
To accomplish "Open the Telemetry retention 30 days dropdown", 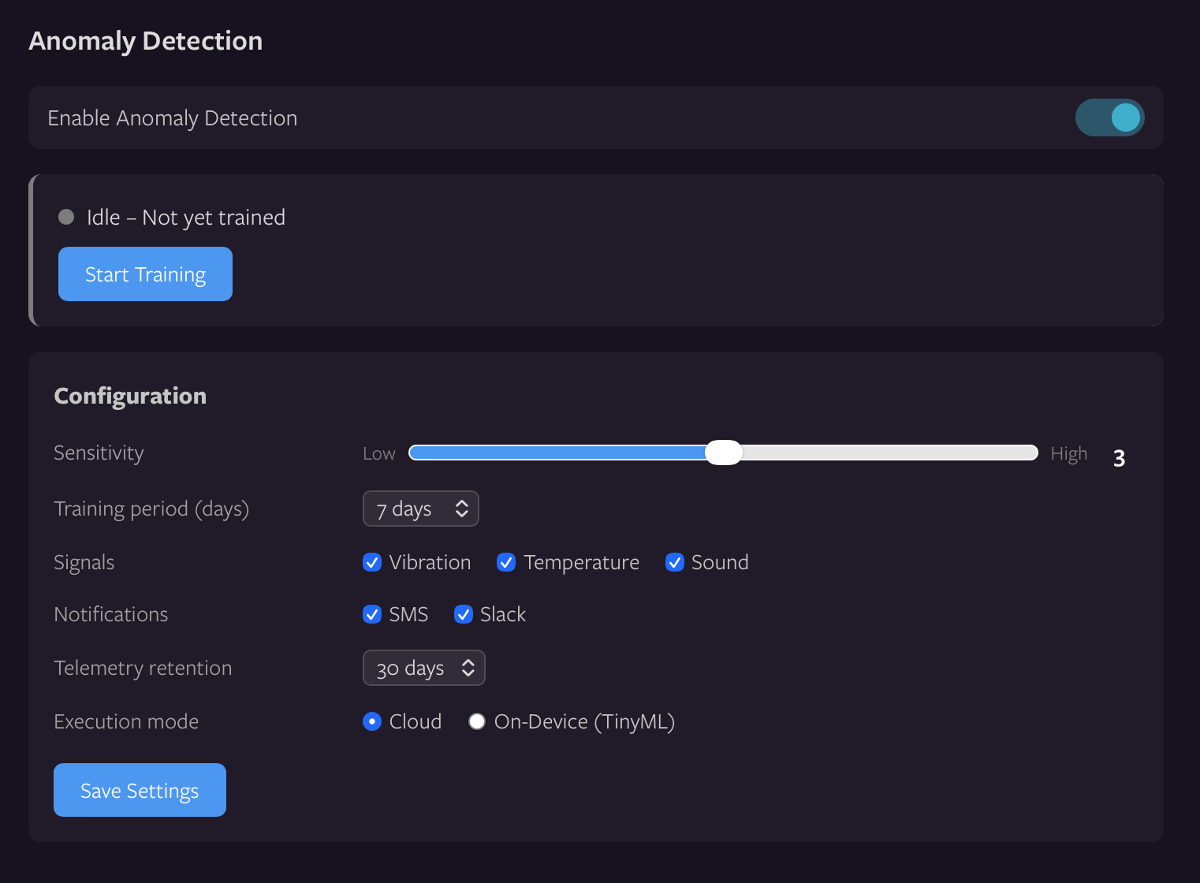I will tap(423, 668).
